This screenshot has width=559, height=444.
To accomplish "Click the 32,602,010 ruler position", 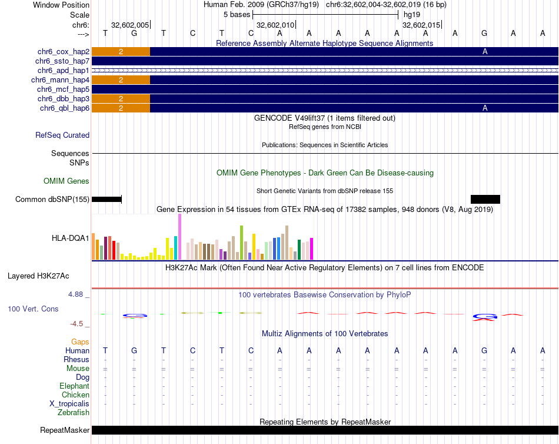I will (x=275, y=25).
